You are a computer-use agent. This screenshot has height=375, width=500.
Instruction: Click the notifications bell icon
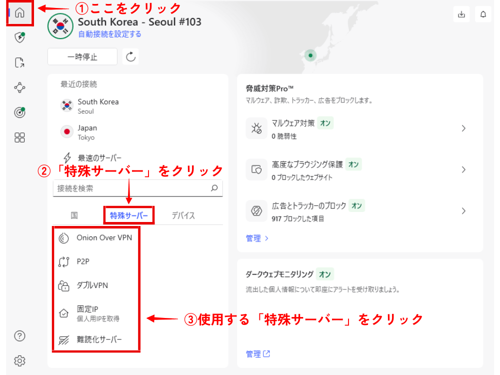(x=483, y=14)
